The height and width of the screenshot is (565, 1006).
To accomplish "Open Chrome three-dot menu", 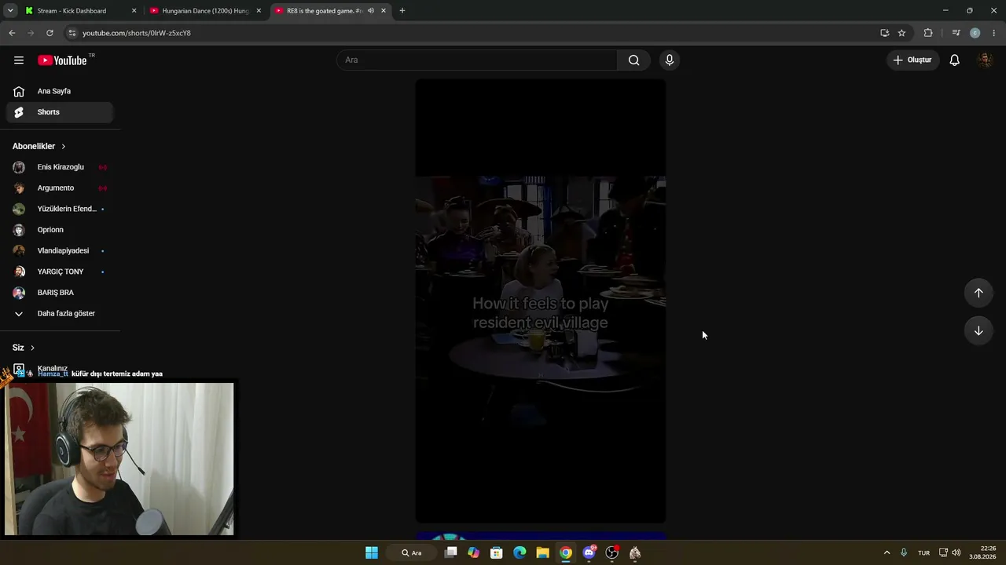I will [x=994, y=33].
